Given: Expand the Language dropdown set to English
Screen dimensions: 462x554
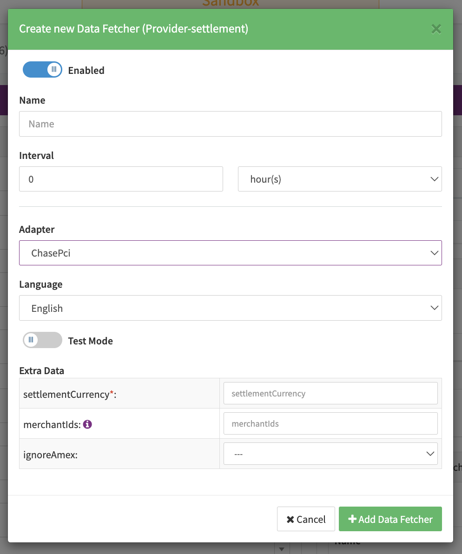Looking at the screenshot, I should pos(230,308).
